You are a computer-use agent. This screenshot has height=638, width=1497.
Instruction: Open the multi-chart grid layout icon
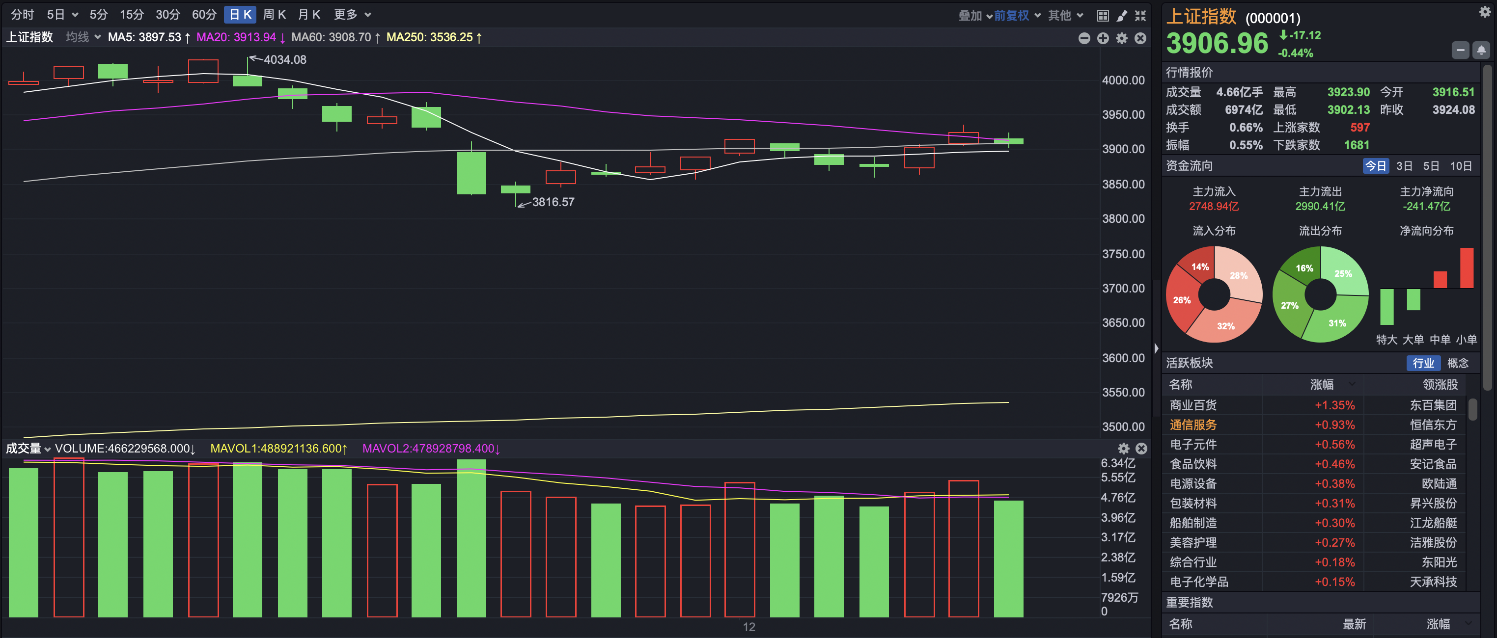[x=1103, y=15]
